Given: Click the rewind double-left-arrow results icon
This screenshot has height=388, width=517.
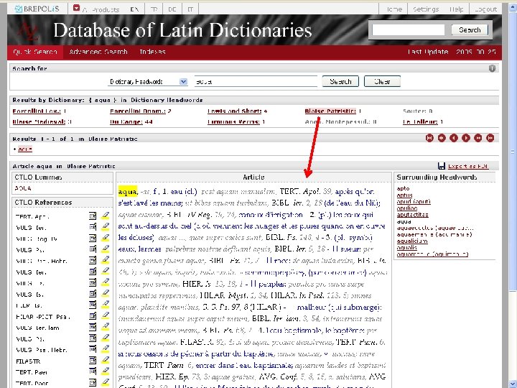Looking at the screenshot, I should point(442,138).
